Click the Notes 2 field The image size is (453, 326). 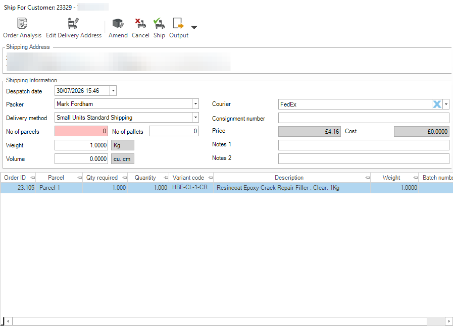coord(364,158)
